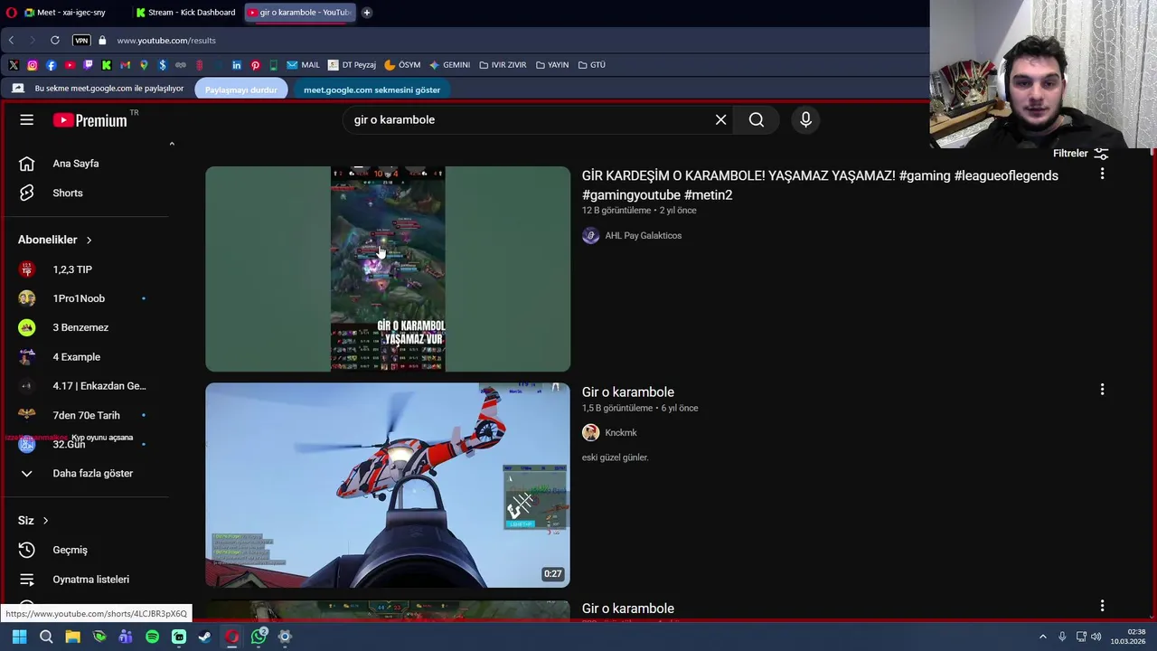Click Paylaşmayı durdur to stop sharing

tap(240, 90)
